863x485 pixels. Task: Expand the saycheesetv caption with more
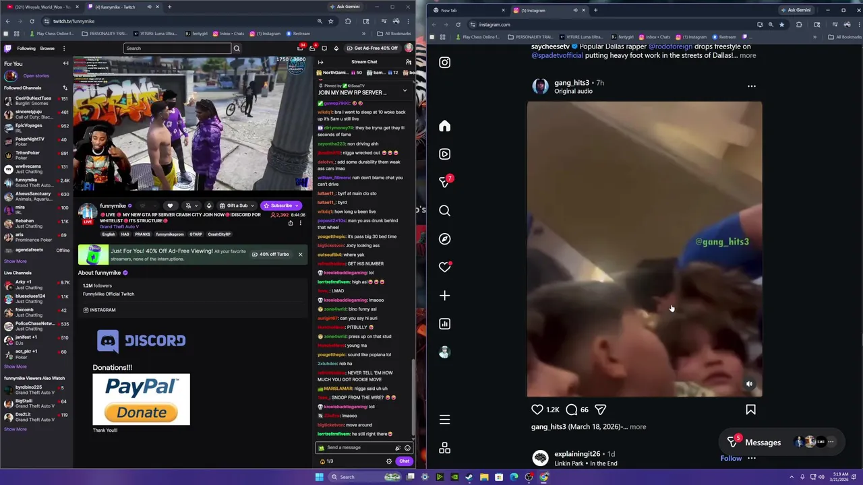click(x=748, y=56)
